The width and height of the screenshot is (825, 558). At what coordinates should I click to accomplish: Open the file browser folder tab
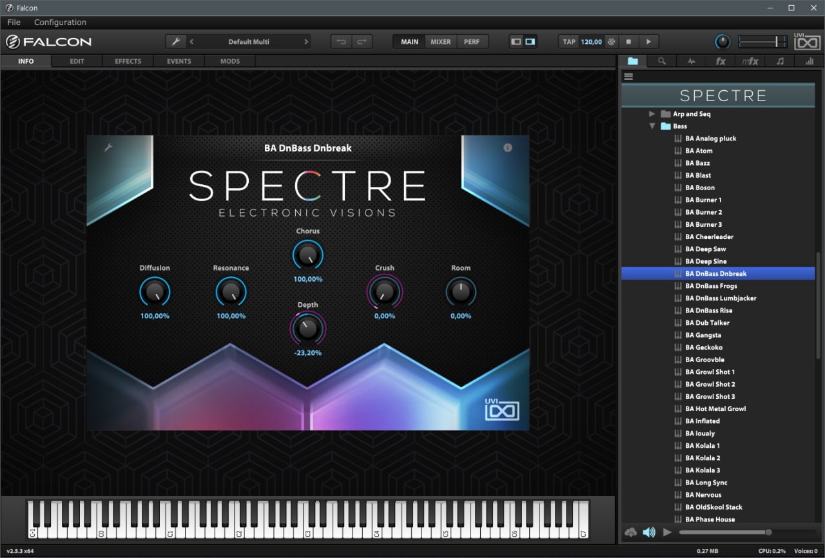point(633,61)
